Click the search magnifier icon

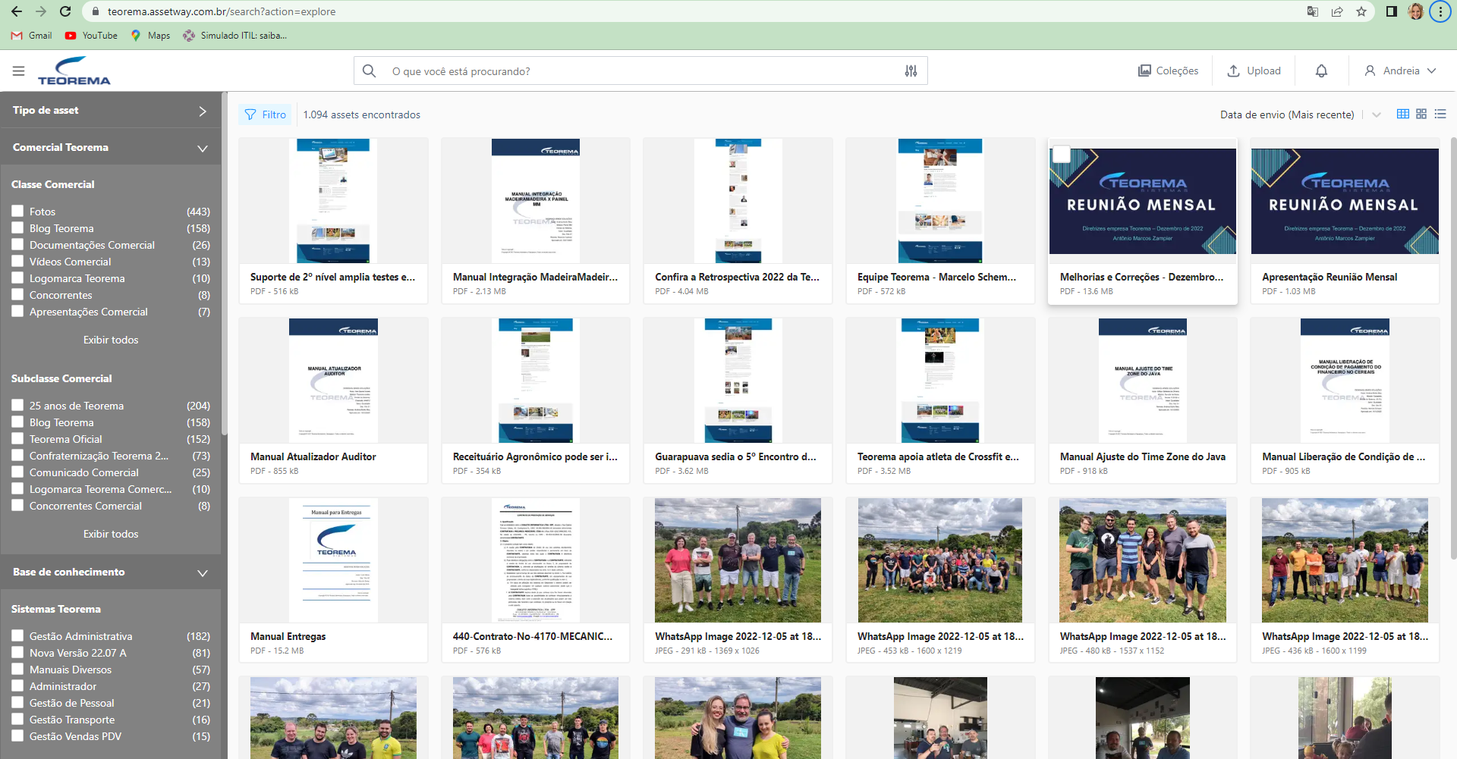(370, 71)
